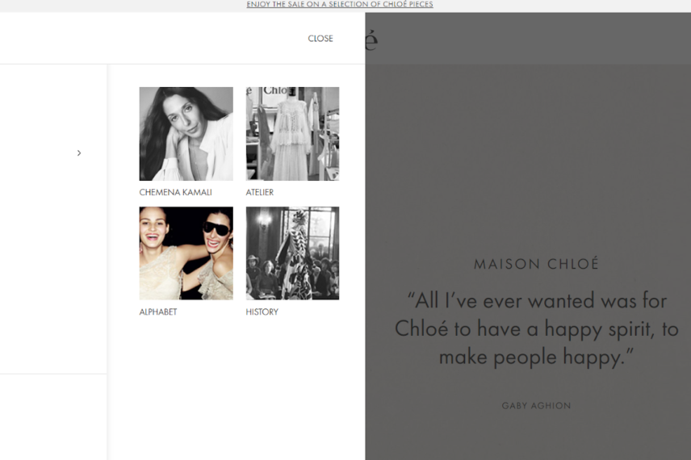The image size is (691, 460).
Task: Expand the submenu with the right chevron
Action: pos(79,153)
